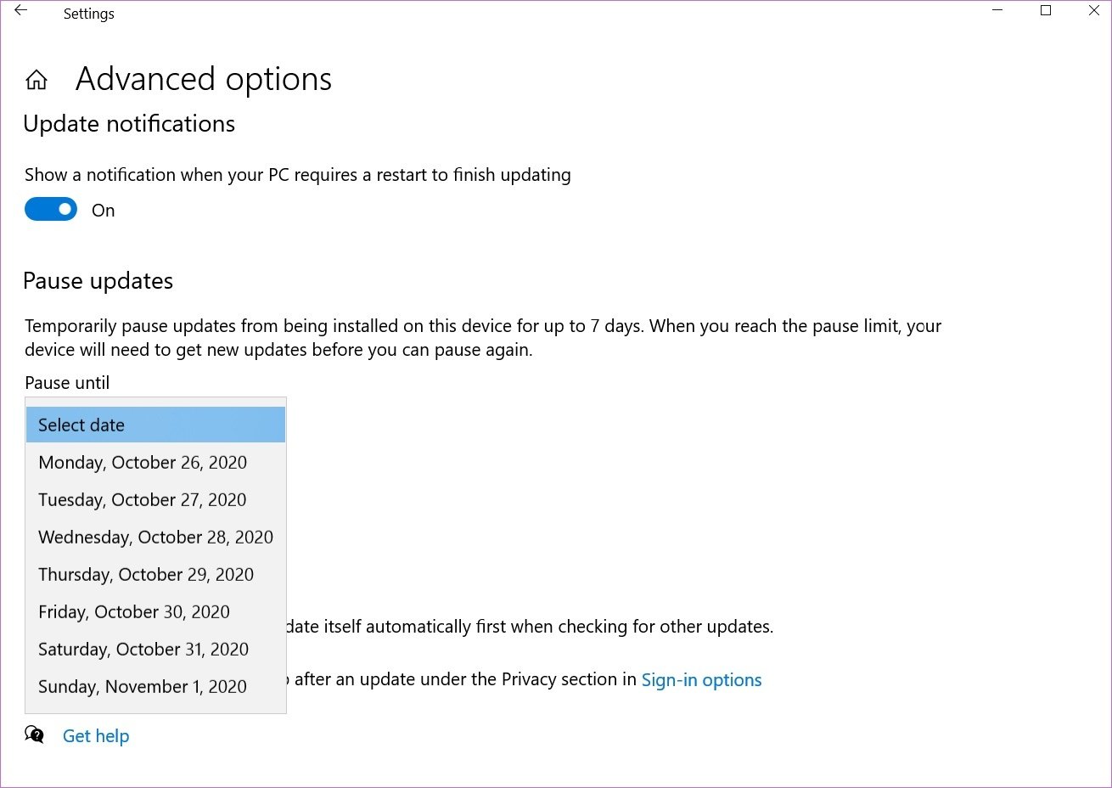Click the Settings title in the title bar
The height and width of the screenshot is (788, 1112).
pos(88,13)
